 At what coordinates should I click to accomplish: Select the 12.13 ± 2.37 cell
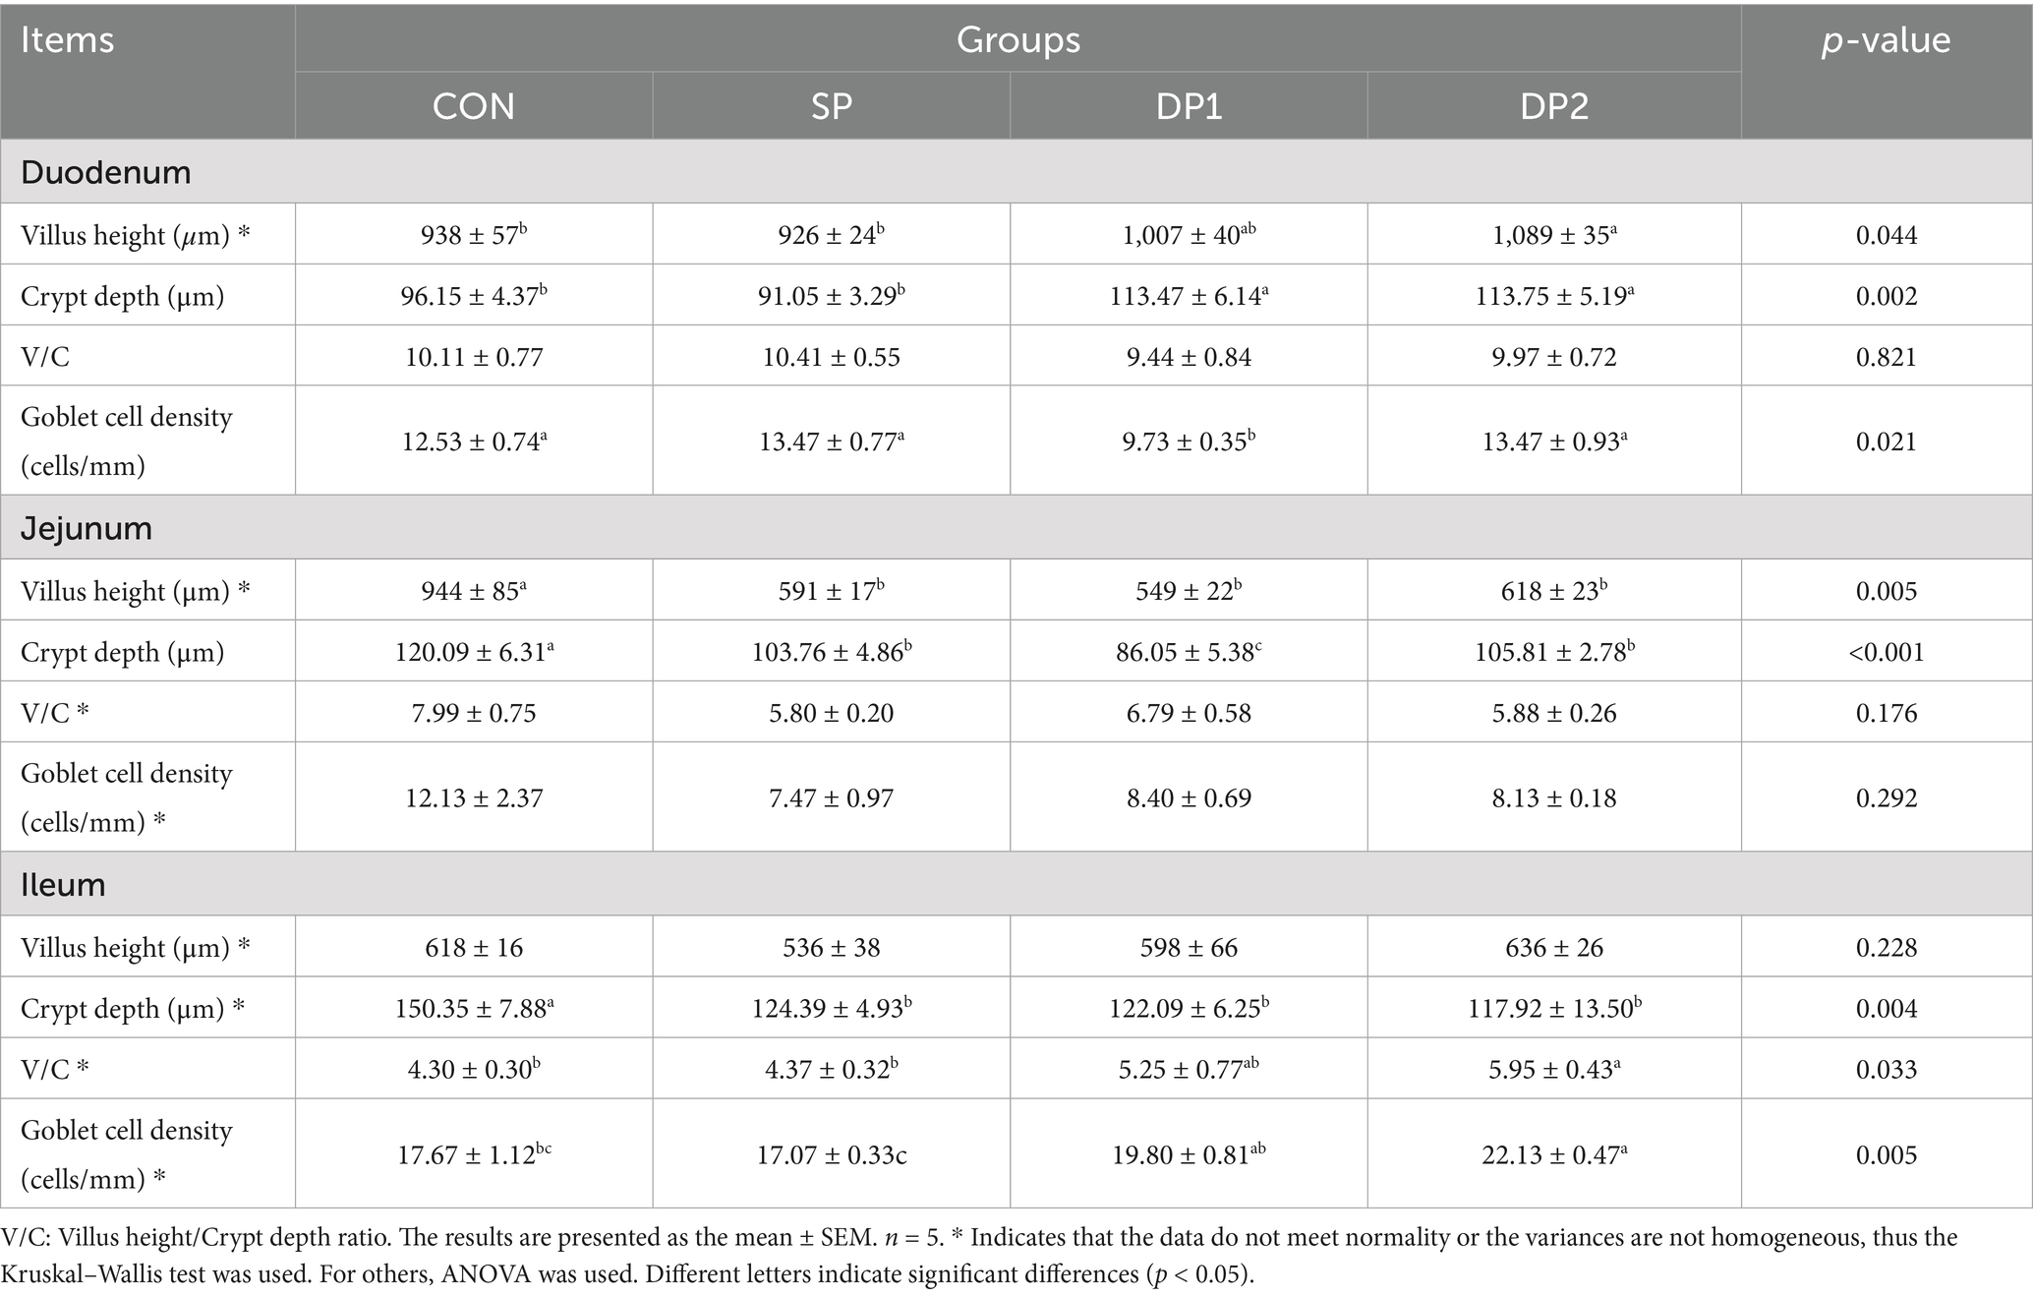click(x=473, y=797)
